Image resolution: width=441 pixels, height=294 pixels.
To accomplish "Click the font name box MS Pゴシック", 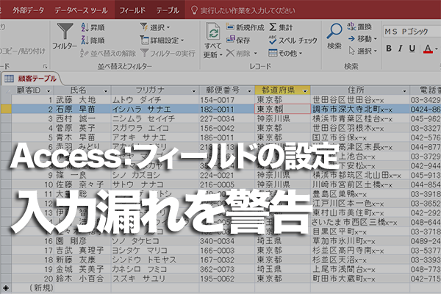I will (412, 31).
